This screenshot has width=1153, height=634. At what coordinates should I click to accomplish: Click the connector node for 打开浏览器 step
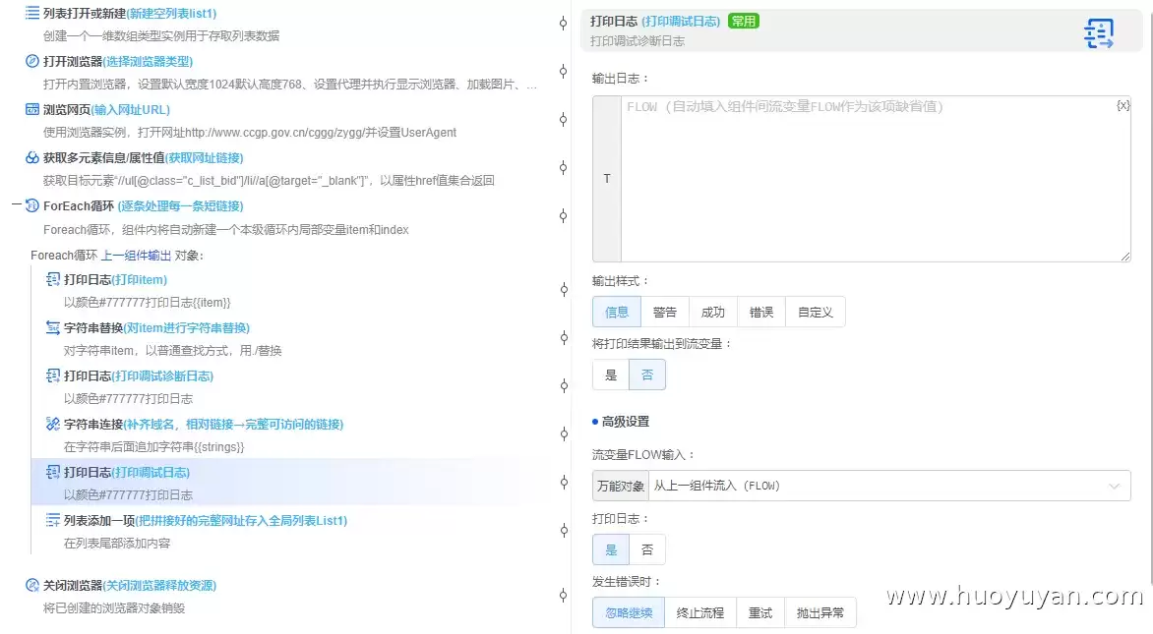(564, 71)
